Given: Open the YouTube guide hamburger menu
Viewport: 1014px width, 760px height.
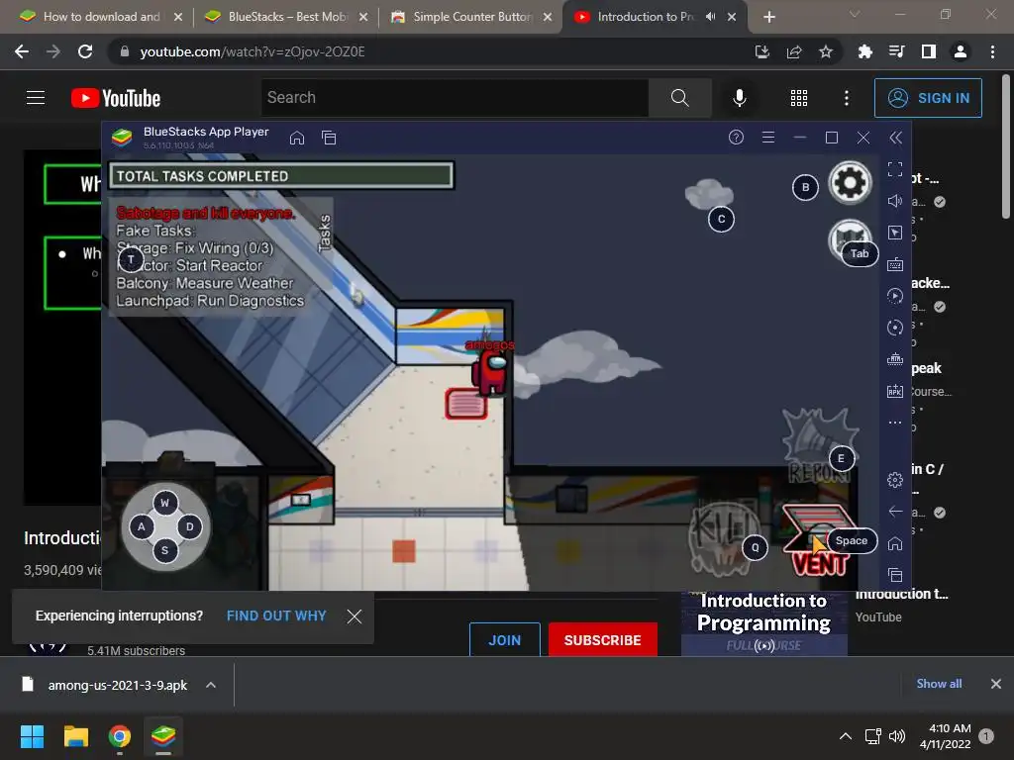Looking at the screenshot, I should (36, 98).
